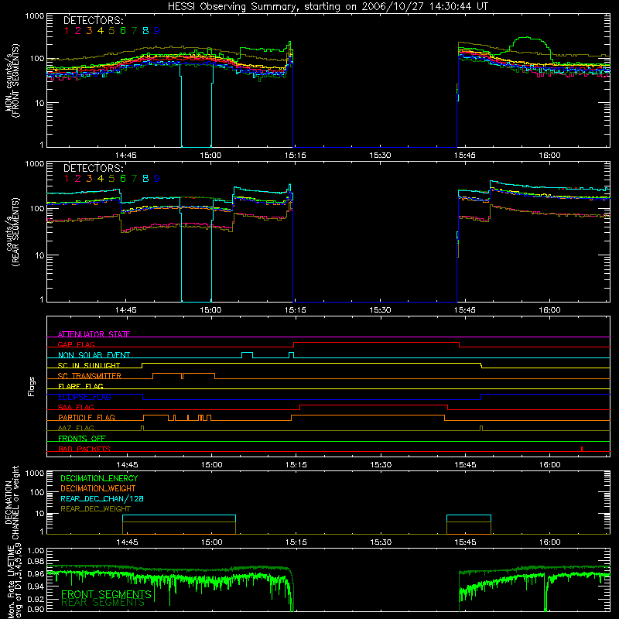Screen dimensions: 619x619
Task: Select green detector 6 in rear segments legend
Action: 123,179
